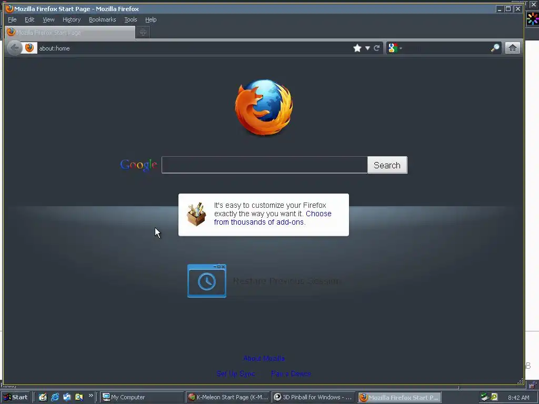Click the Windows Start button
This screenshot has width=539, height=404.
coord(16,397)
